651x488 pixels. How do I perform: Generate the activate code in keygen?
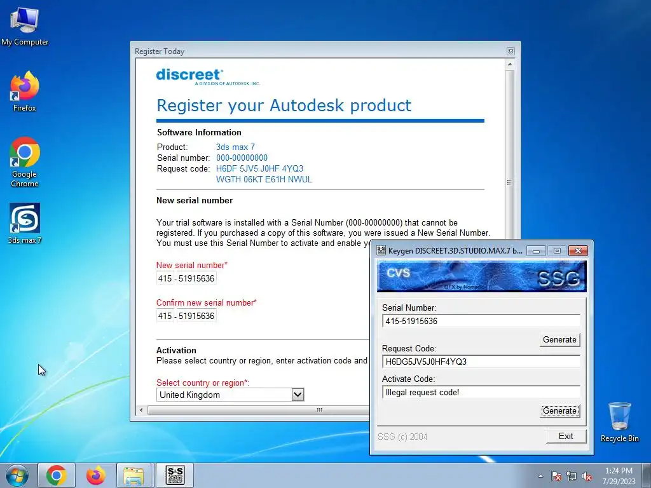[x=559, y=411]
